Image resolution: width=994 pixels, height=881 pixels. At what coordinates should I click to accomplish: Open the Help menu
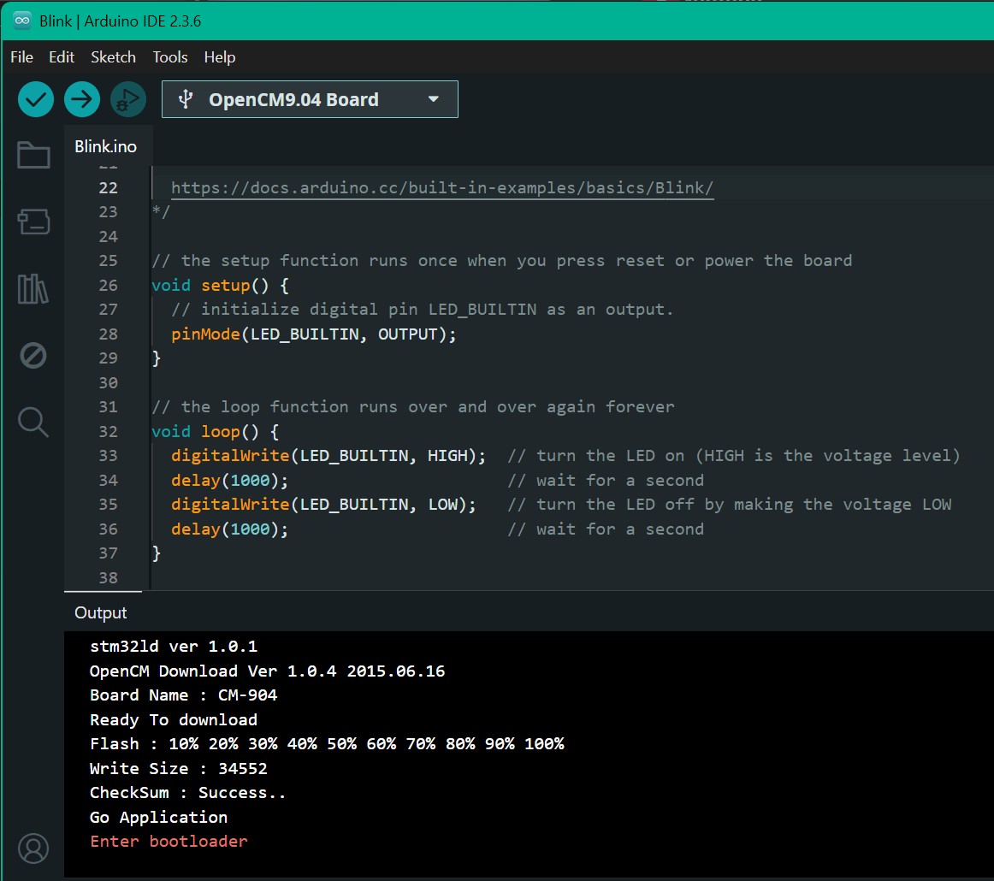pyautogui.click(x=219, y=57)
